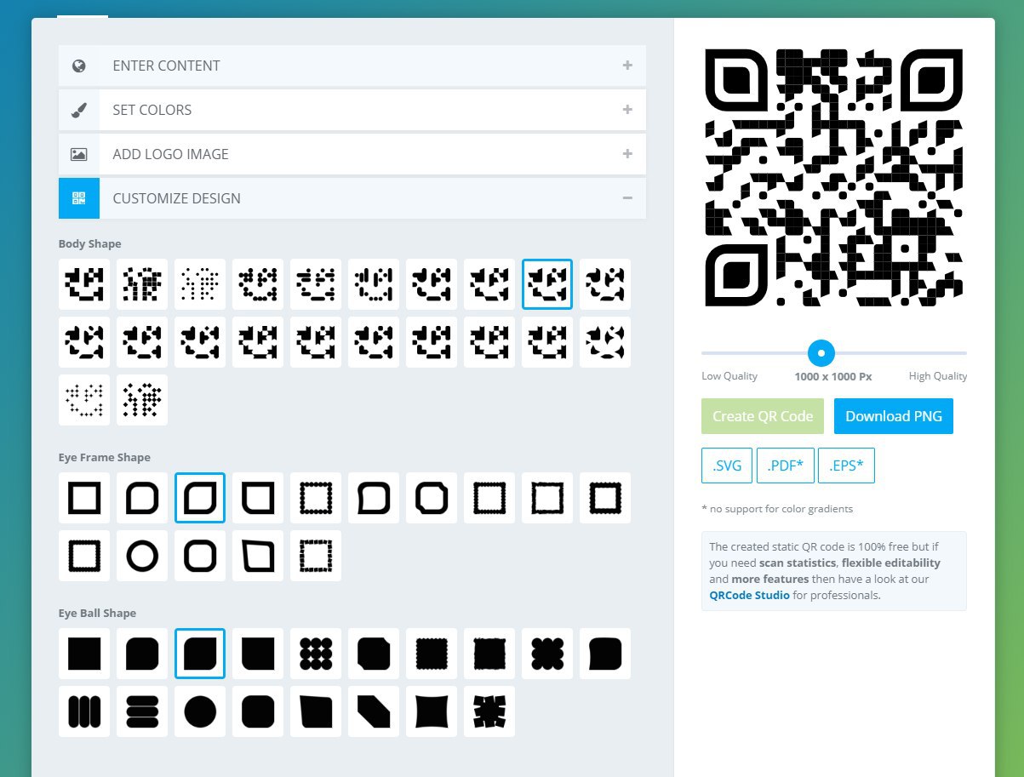1024x777 pixels.
Task: Click the picture icon beside Add Logo Image
Action: tap(79, 154)
